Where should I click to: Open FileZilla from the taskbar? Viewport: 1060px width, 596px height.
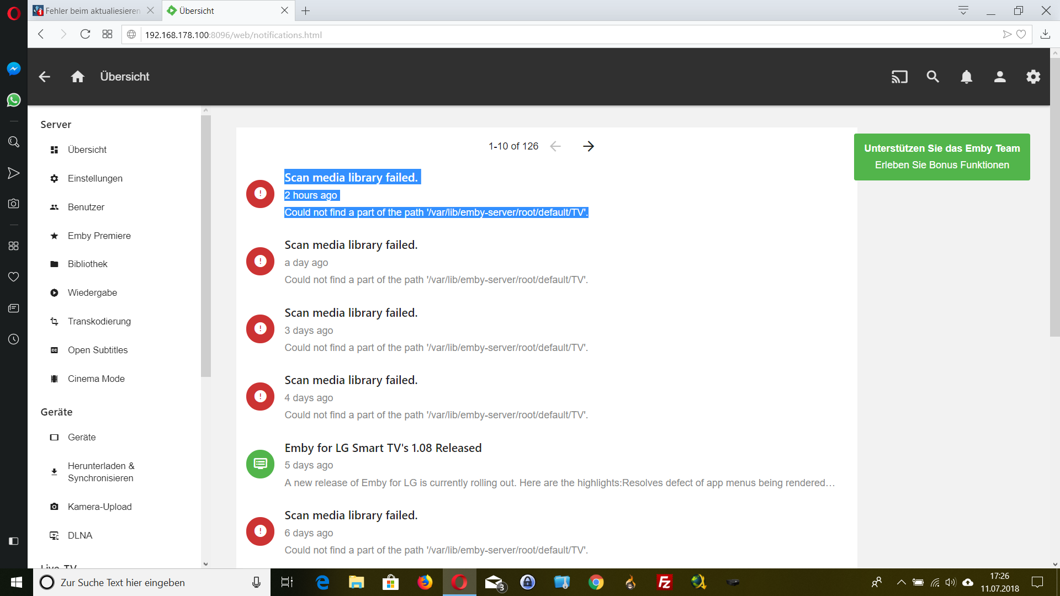point(664,582)
